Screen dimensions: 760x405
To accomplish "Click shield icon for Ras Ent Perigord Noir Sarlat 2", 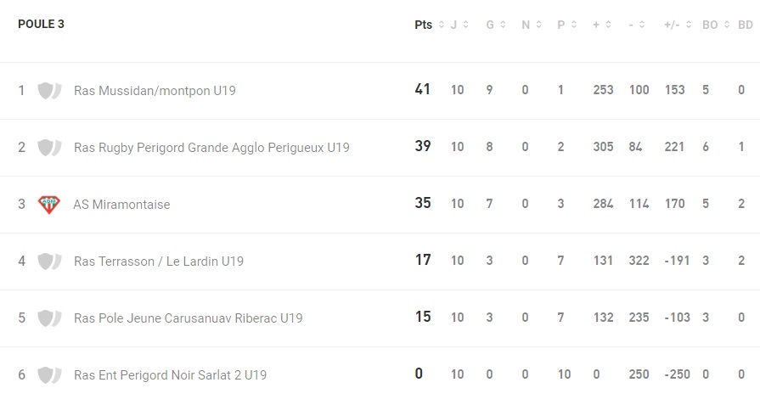I will pyautogui.click(x=49, y=375).
